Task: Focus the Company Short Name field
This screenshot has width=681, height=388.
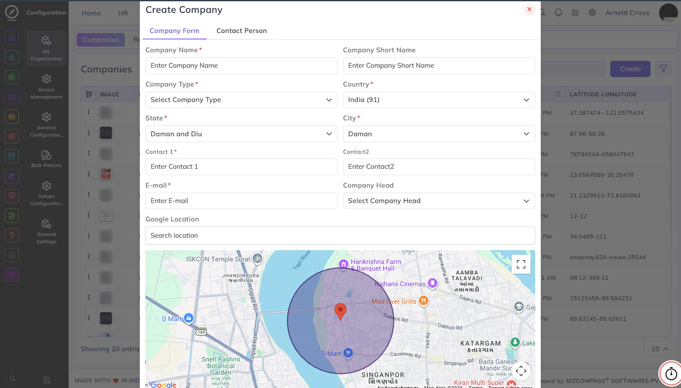Action: (439, 66)
